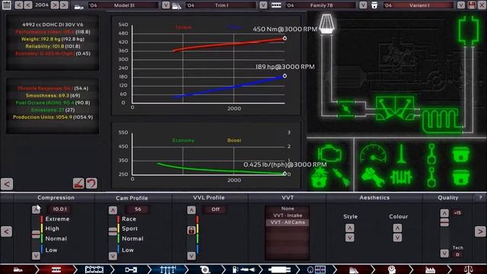
Task: Click the air filter intake icon
Action: point(326,24)
